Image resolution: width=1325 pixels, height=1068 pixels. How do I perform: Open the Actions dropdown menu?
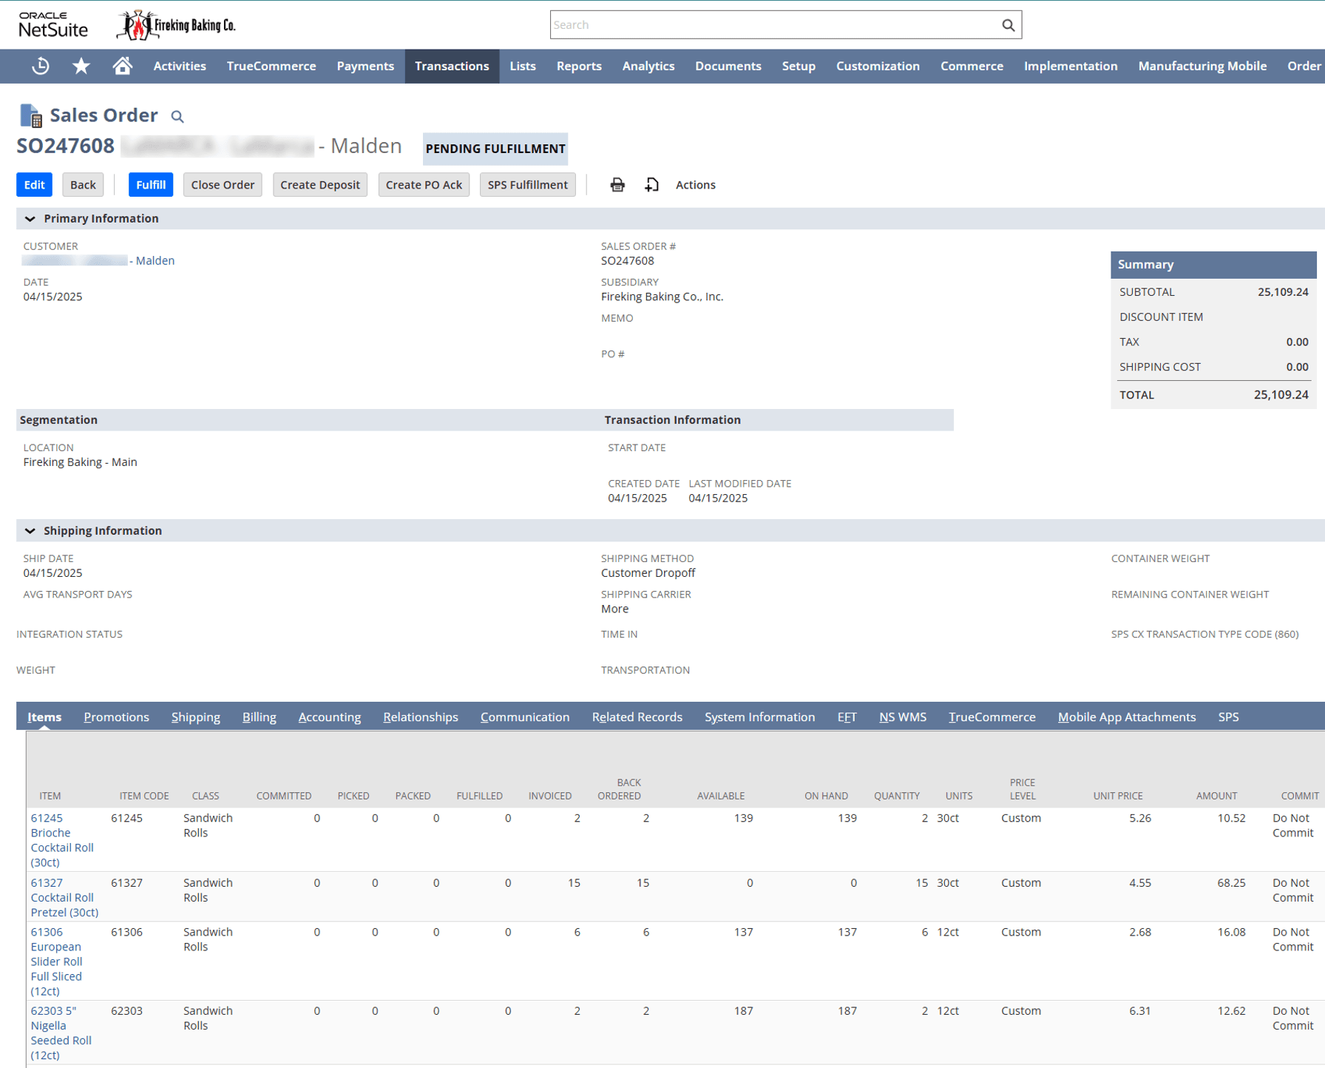[695, 185]
